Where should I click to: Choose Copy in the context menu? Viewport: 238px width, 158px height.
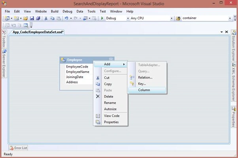point(110,84)
